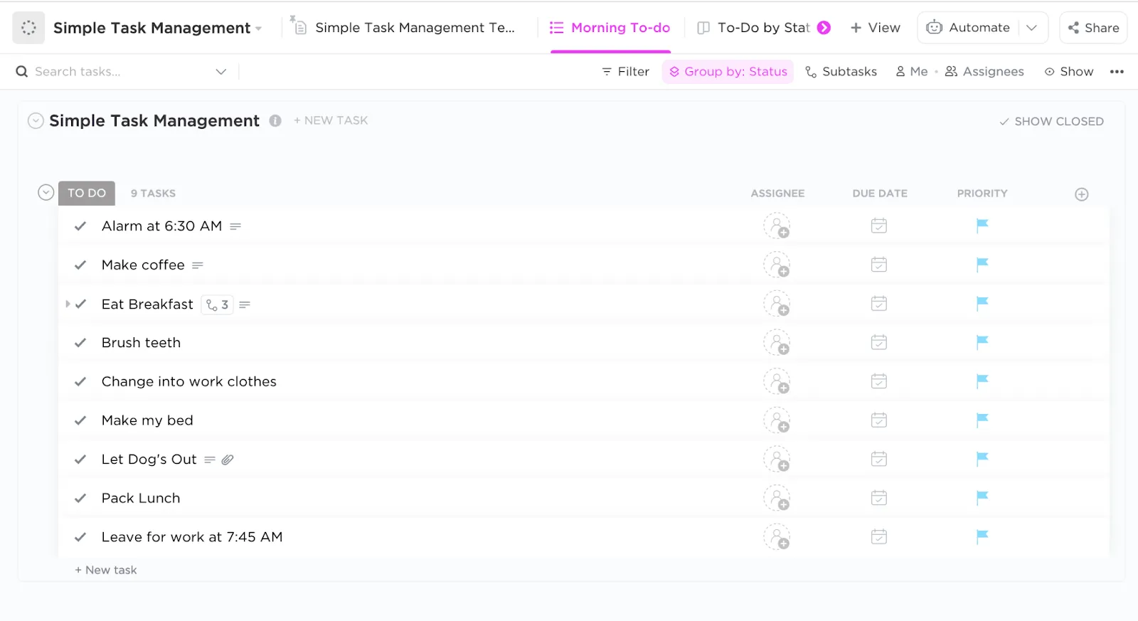This screenshot has width=1138, height=621.
Task: Open the Let Dog's Out task
Action: coord(149,460)
